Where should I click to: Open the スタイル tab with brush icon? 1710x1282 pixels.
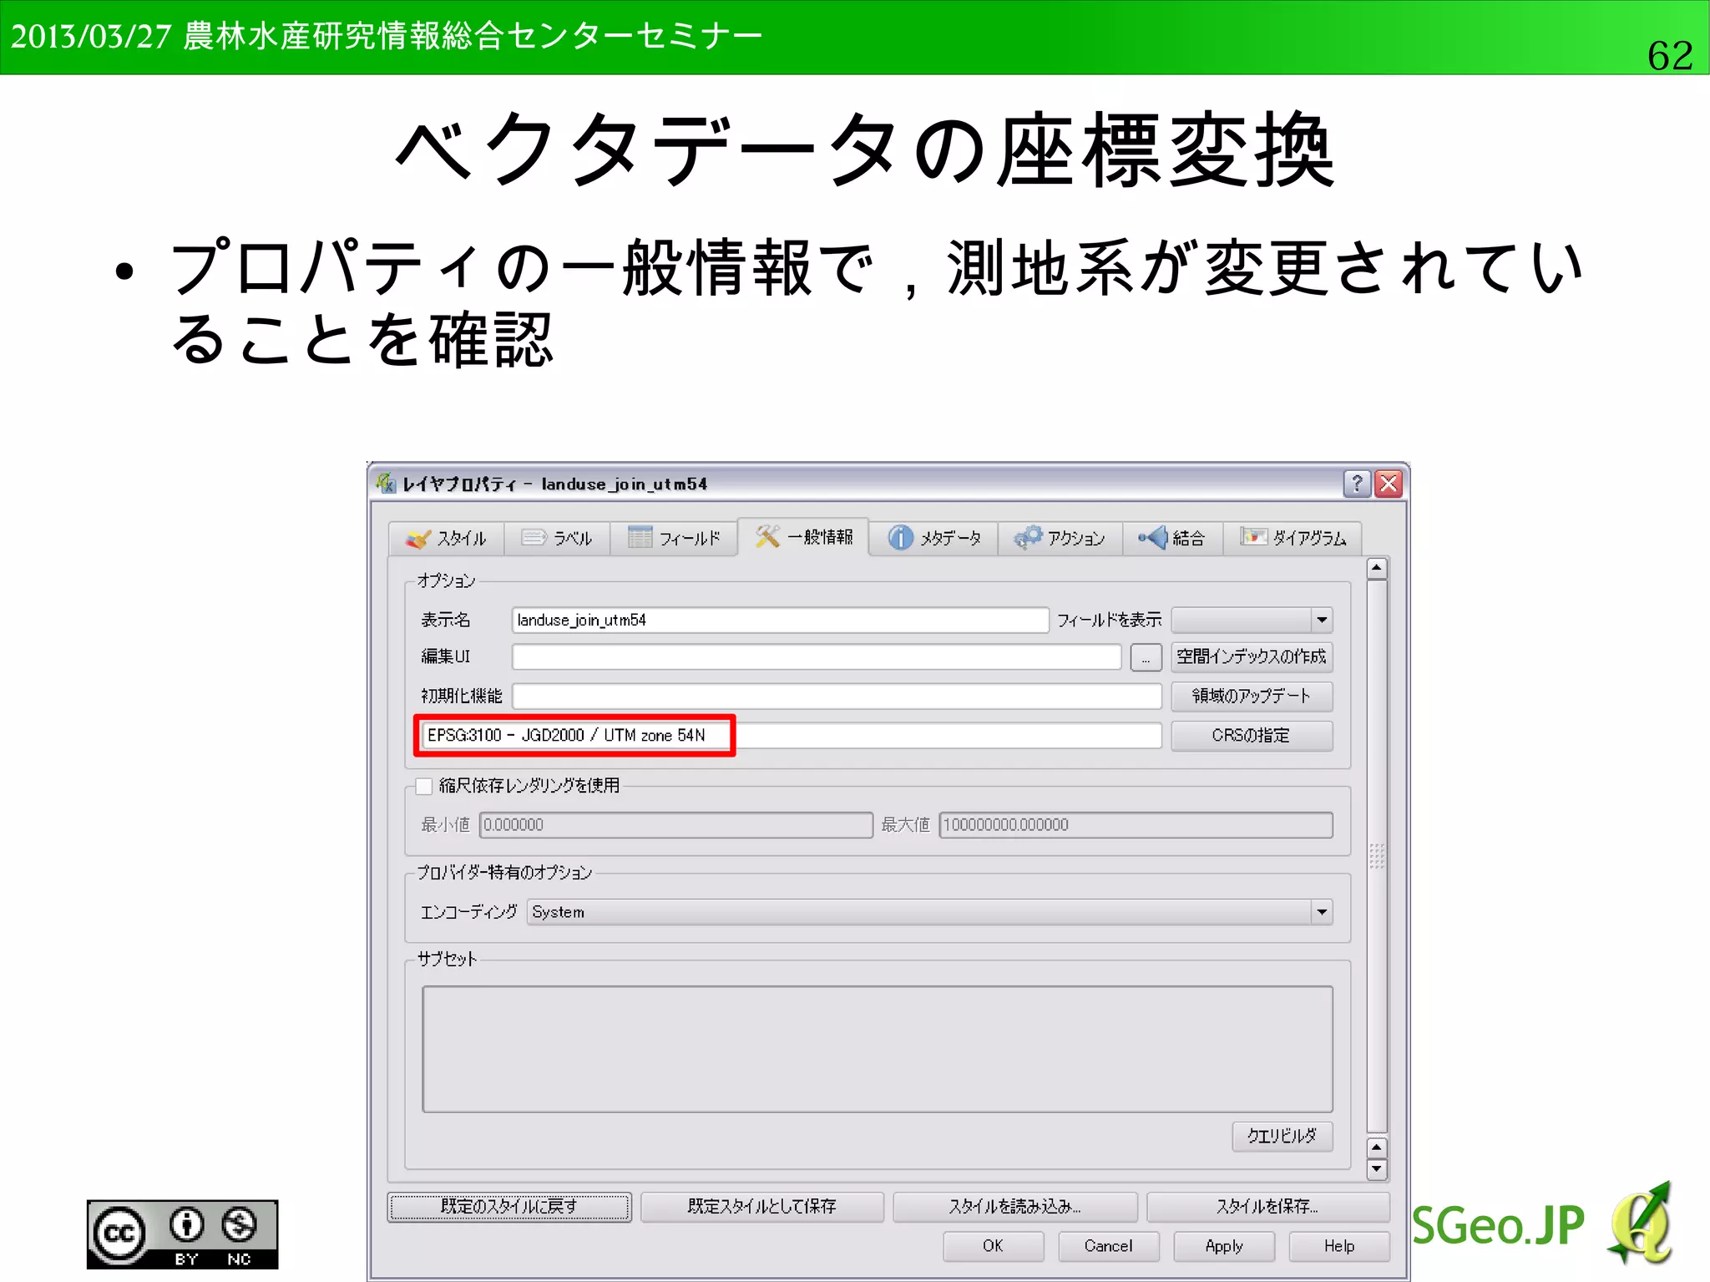(x=447, y=538)
